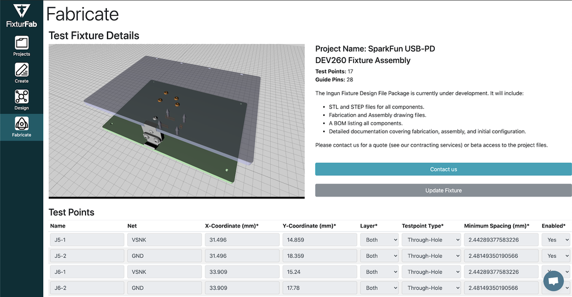The width and height of the screenshot is (572, 297).
Task: Click X-Coordinate field of J6-2
Action: (242, 288)
